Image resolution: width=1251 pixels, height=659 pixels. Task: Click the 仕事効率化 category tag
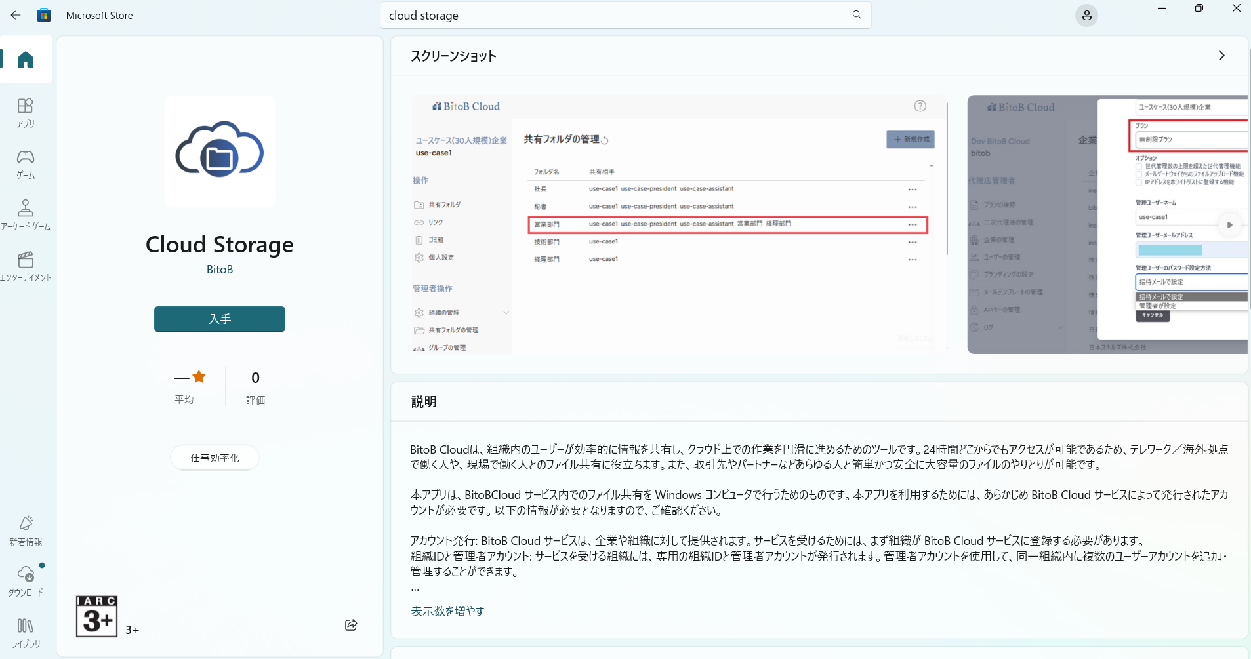[215, 458]
